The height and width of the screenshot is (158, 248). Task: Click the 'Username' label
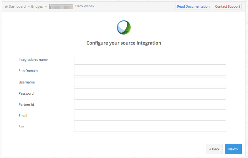pyautogui.click(x=27, y=82)
